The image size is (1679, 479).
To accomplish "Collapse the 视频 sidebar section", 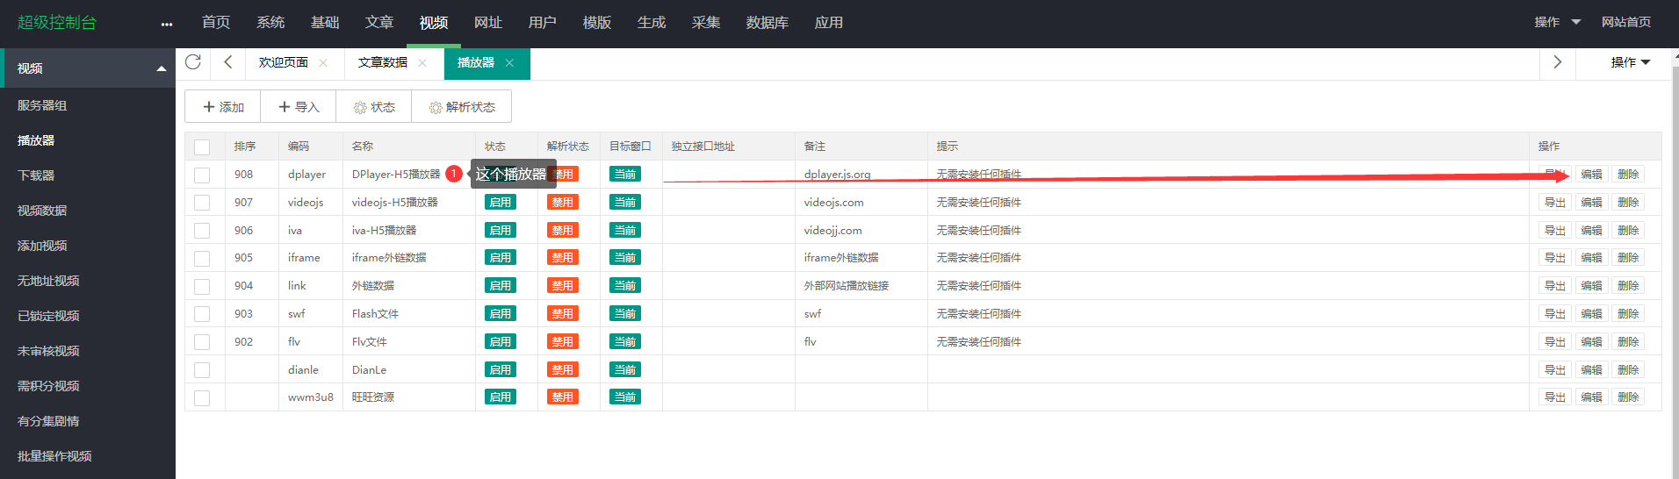I will 161,68.
